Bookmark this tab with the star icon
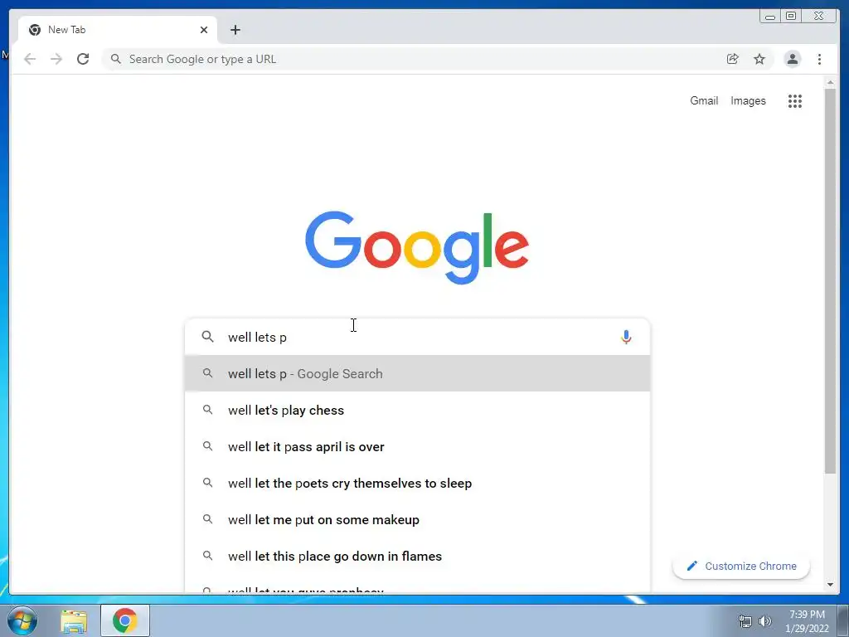Viewport: 849px width, 637px height. pos(759,59)
